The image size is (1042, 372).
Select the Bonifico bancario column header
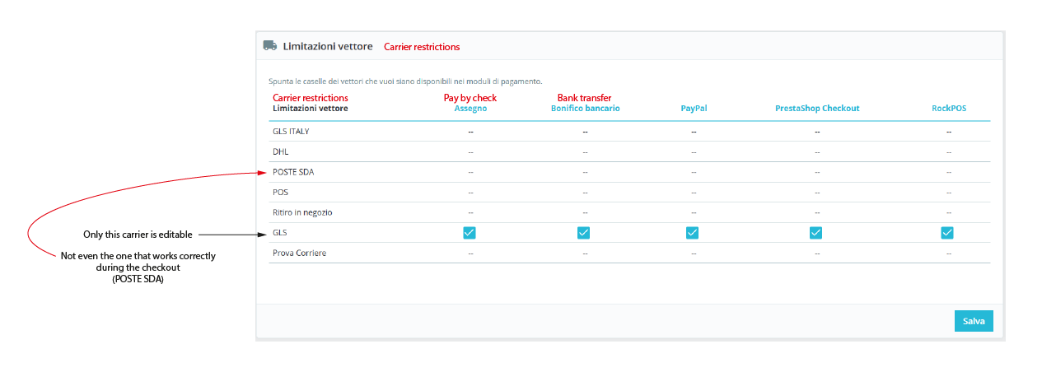click(x=585, y=109)
